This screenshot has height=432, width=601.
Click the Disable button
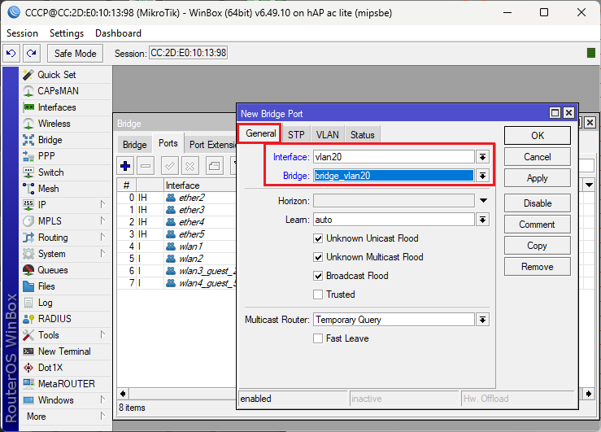coord(537,203)
